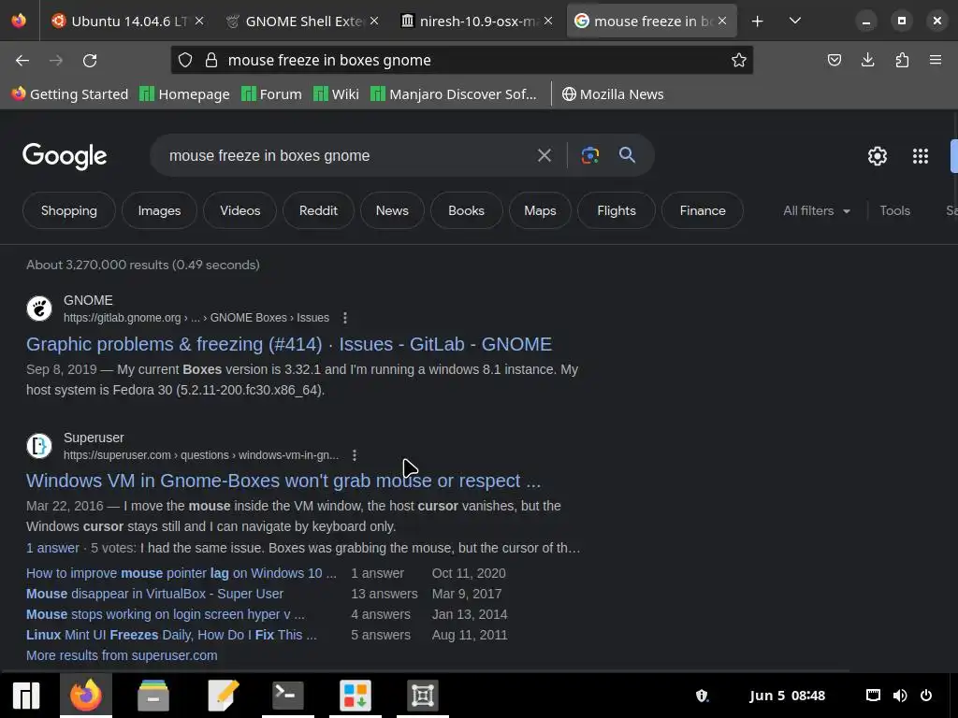The height and width of the screenshot is (718, 958).
Task: Open the Mozilla News bookmark
Action: click(612, 94)
